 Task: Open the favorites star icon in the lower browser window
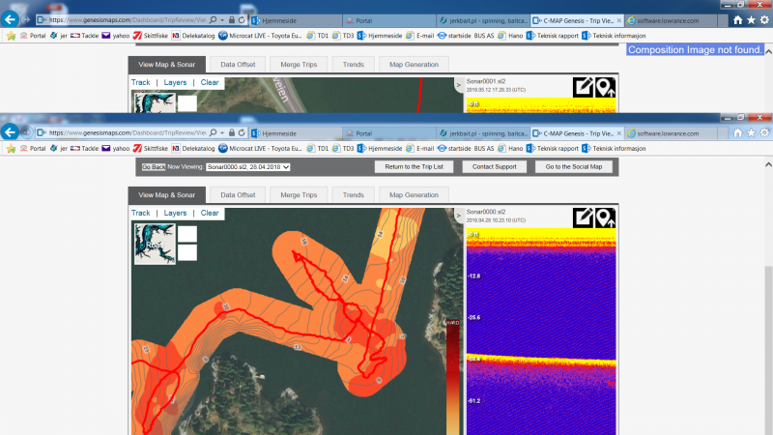[752, 131]
